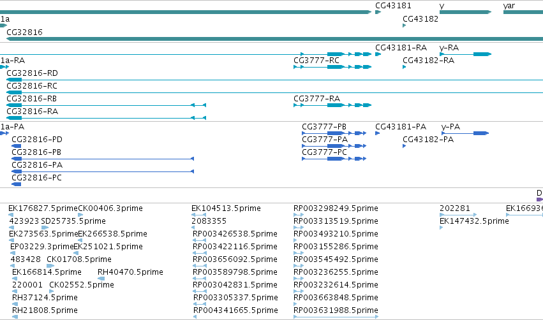
Task: Select EST RP003236255.5prime
Action: point(336,272)
